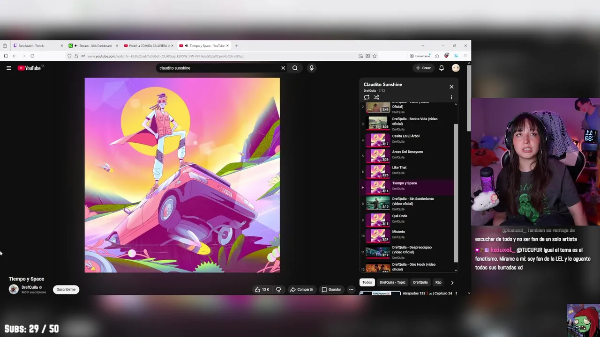Image resolution: width=600 pixels, height=337 pixels.
Task: Open DrefQuila channel name link
Action: coord(30,287)
